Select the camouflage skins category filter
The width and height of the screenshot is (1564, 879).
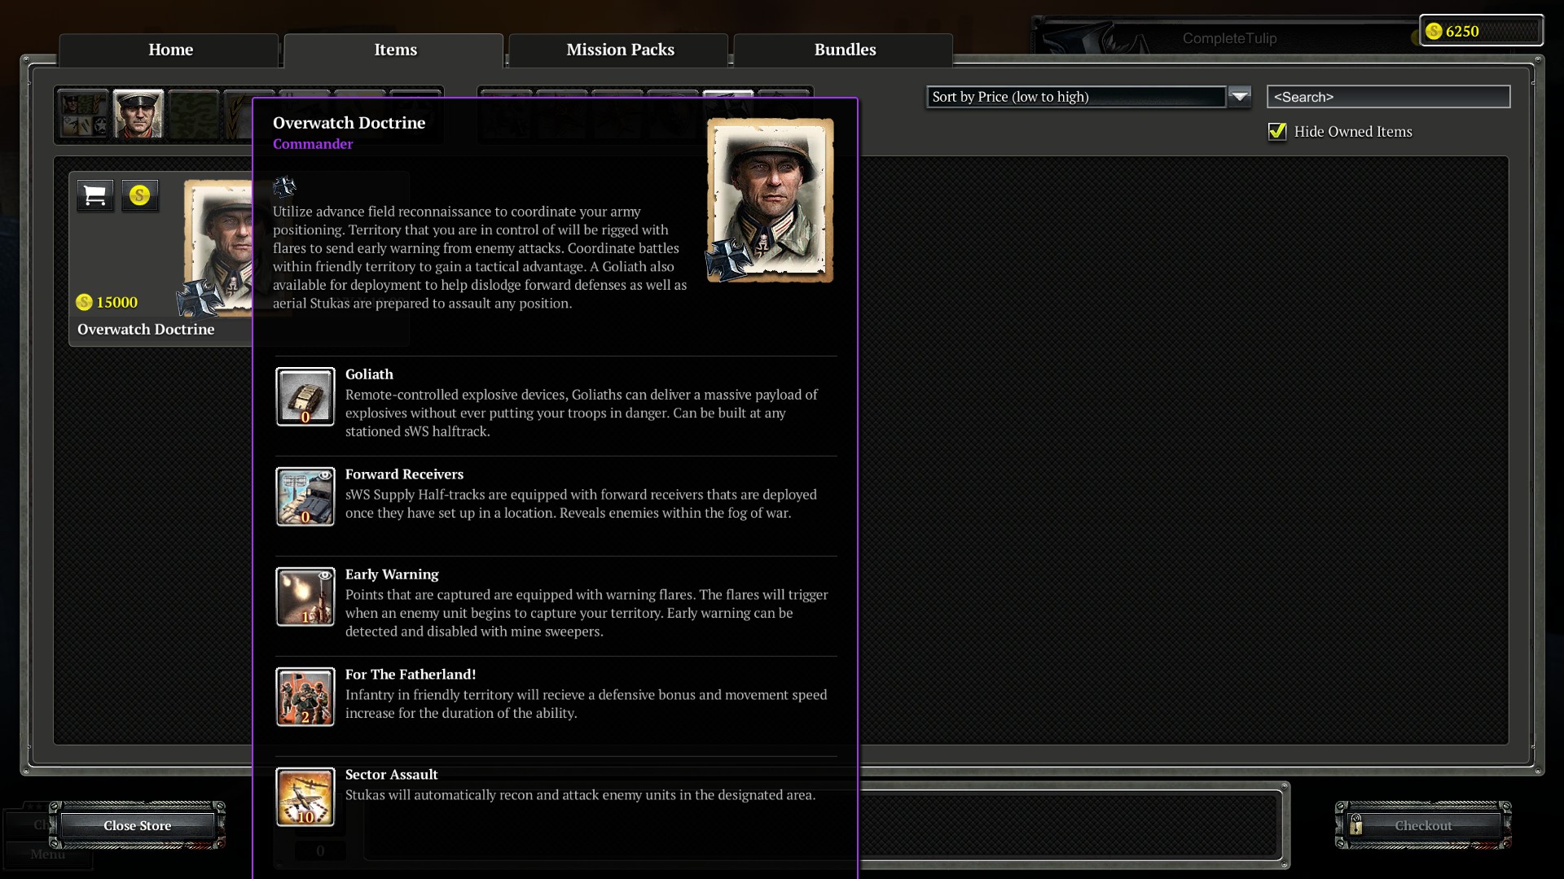pos(193,114)
